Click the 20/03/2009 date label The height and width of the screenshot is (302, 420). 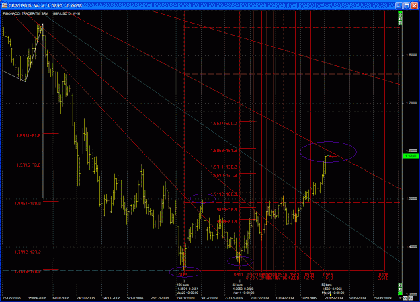tap(259, 298)
